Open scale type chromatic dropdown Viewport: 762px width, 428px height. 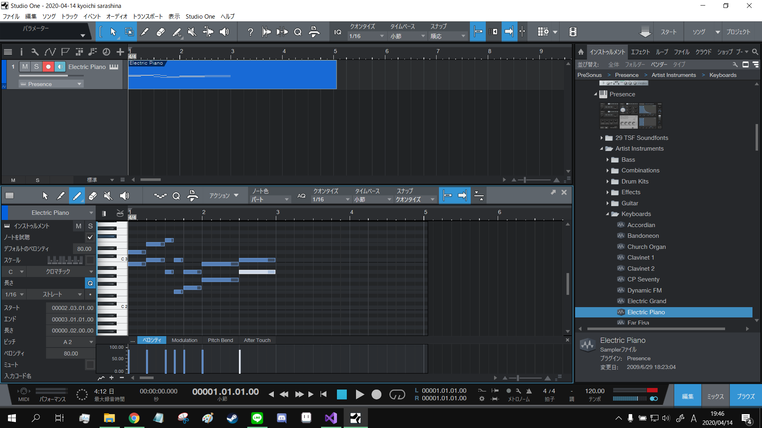click(x=62, y=272)
